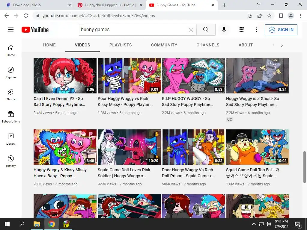Click the page vertical scrollbar thumb
Screen dimensions: 307x230
pos(305,167)
